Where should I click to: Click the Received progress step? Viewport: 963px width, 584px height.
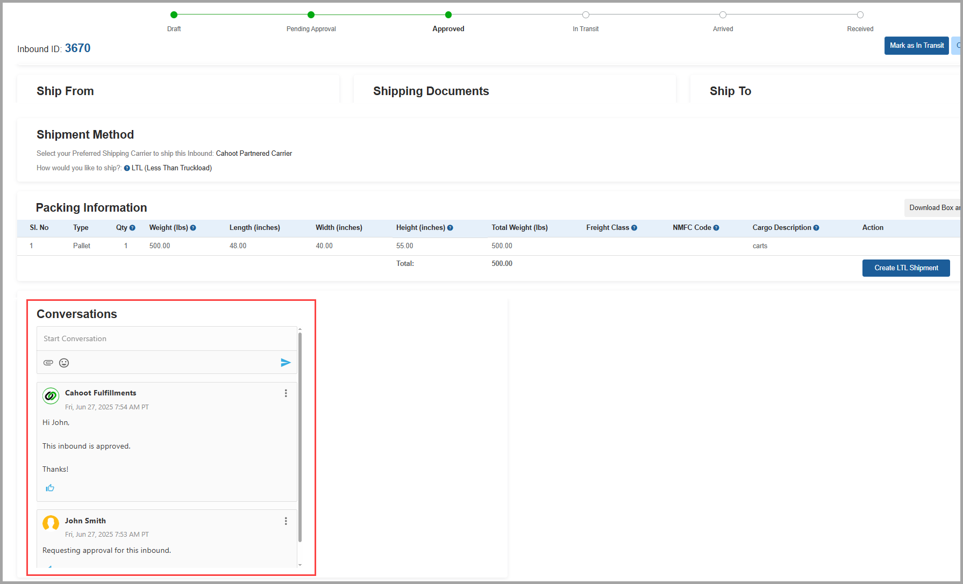tap(860, 15)
